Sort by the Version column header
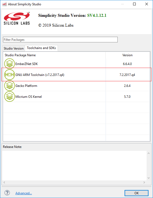The width and height of the screenshot is (153, 198). 127,55
